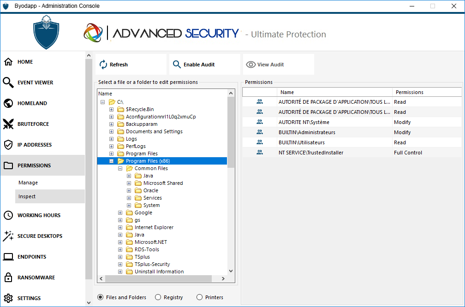Go to the HOMELAND menu entry
This screenshot has height=307, width=465.
[x=32, y=103]
